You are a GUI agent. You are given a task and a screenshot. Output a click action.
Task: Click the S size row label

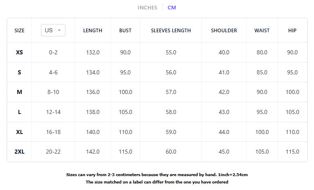click(19, 72)
